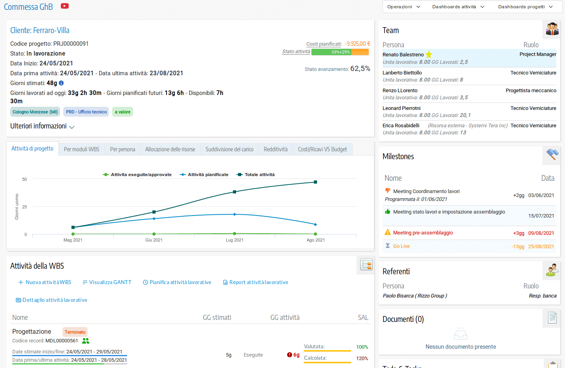
Task: Open Visualizza GANTT
Action: [107, 282]
